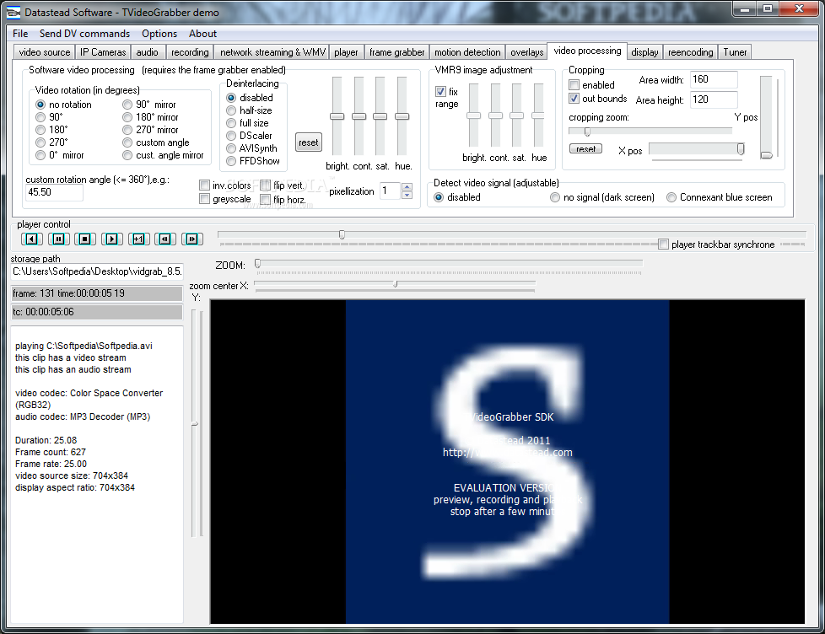The height and width of the screenshot is (634, 825).
Task: Open the Options menu
Action: [159, 34]
